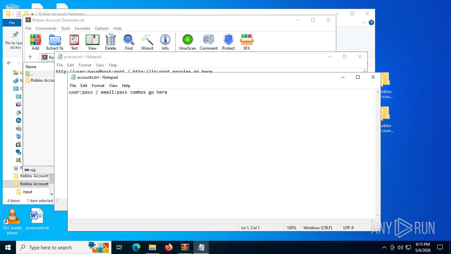Switch to WinRAR taskbar button
This screenshot has height=254, width=451.
185,247
